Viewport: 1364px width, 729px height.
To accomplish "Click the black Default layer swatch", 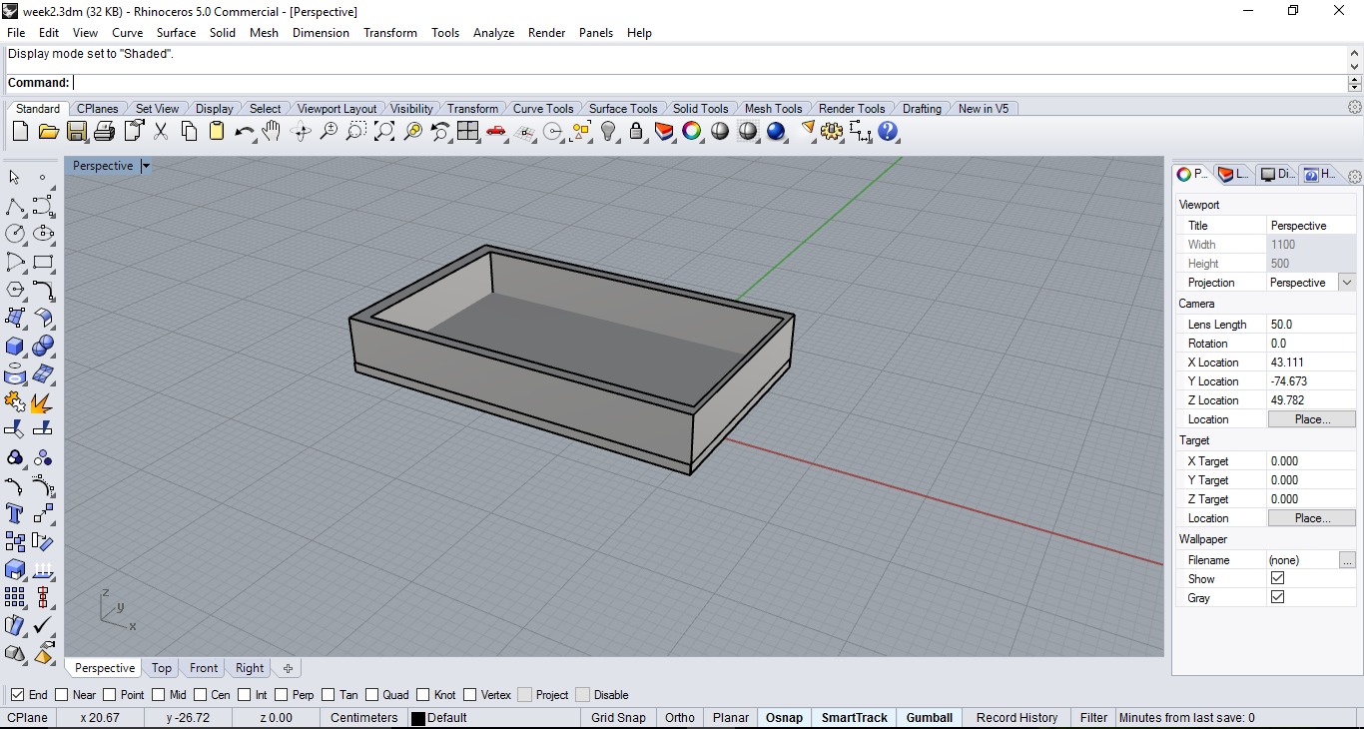I will (x=418, y=718).
